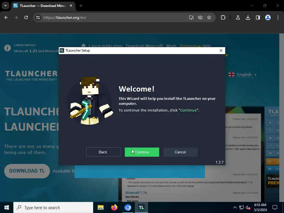Click the install app icon in address bar
Screen dimensions: 284x213
coord(191,17)
